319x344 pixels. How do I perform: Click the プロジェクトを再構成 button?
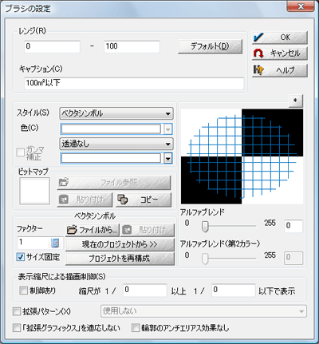point(120,259)
